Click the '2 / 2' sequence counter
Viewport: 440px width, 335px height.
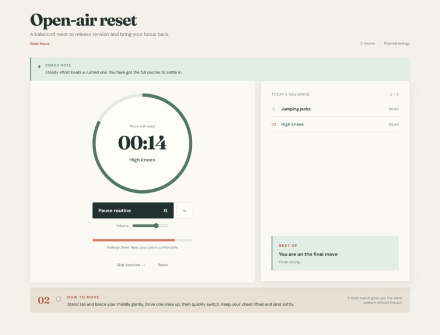point(394,94)
